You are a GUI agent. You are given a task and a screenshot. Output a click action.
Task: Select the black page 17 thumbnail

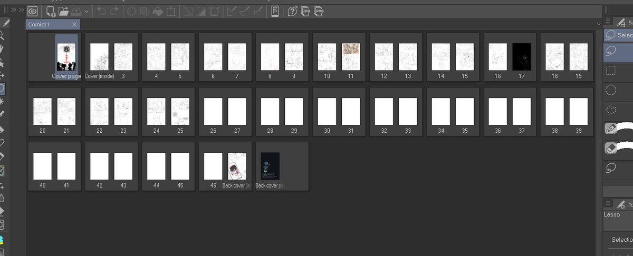click(x=522, y=57)
